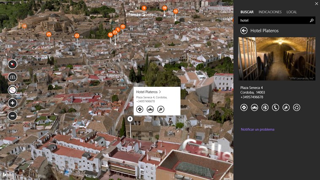Click Notificar un problema link

(258, 129)
